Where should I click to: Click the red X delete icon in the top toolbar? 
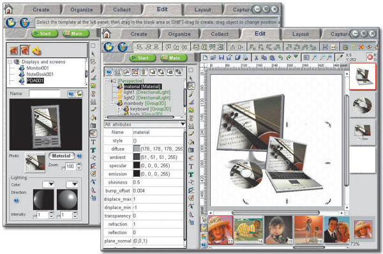tap(361, 47)
